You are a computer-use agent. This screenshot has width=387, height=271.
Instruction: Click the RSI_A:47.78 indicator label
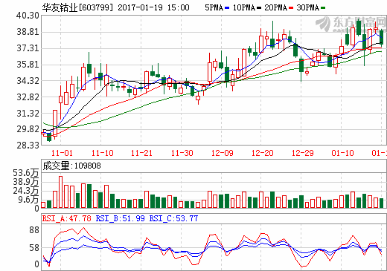pos(67,218)
